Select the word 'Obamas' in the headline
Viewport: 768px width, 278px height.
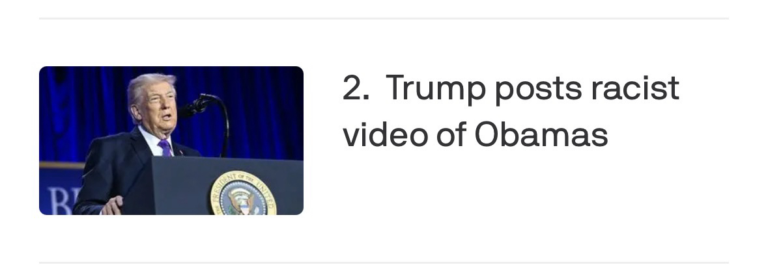541,134
